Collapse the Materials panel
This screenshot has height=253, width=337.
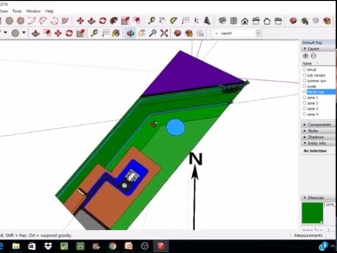click(x=305, y=197)
